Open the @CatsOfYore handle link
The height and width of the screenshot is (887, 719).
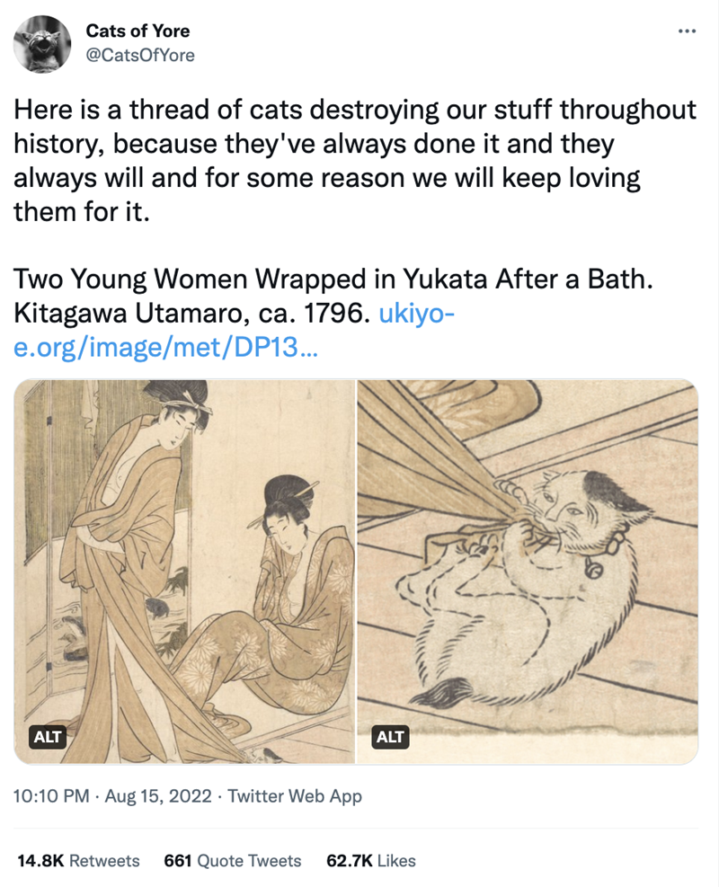[140, 56]
